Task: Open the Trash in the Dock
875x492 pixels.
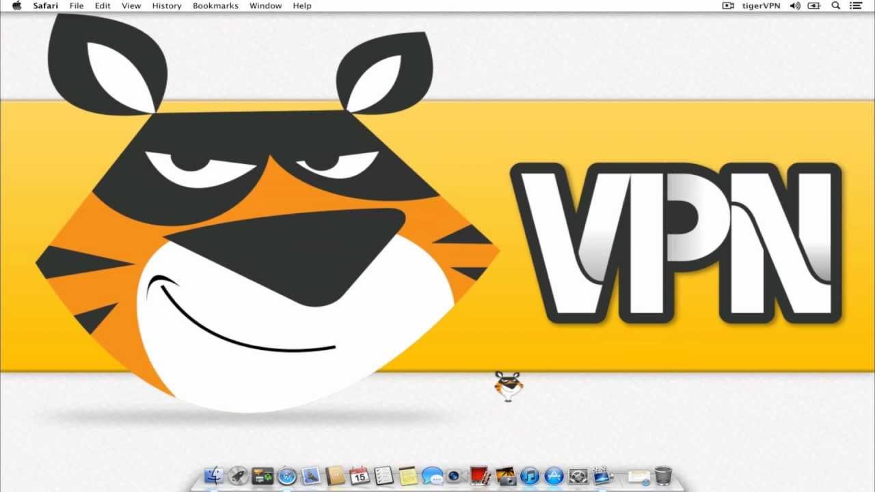Action: 663,475
